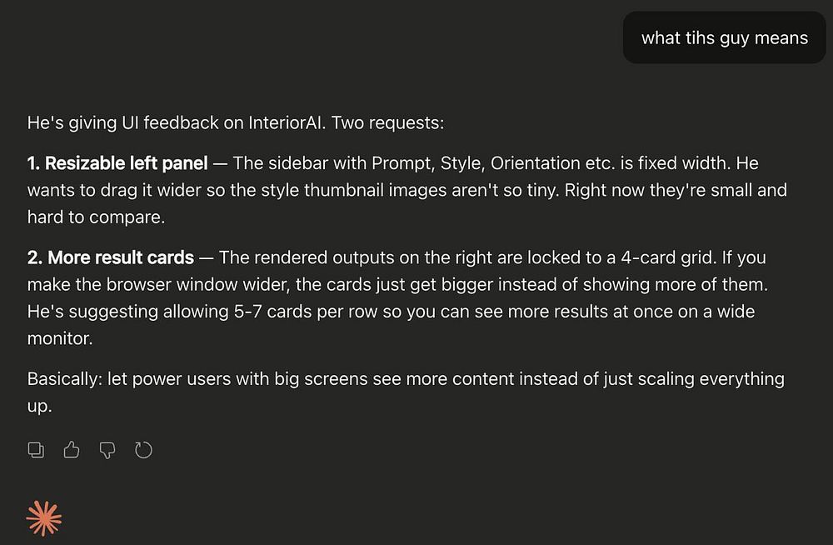Retry the response with the regenerate icon
833x545 pixels.
[143, 450]
